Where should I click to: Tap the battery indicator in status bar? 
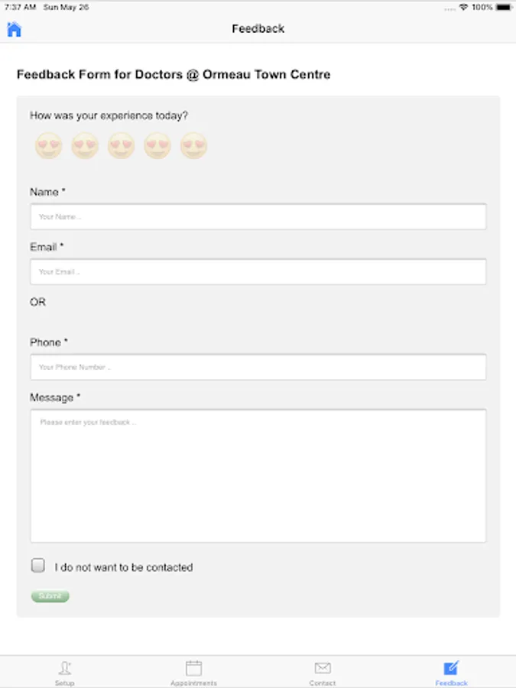click(505, 7)
